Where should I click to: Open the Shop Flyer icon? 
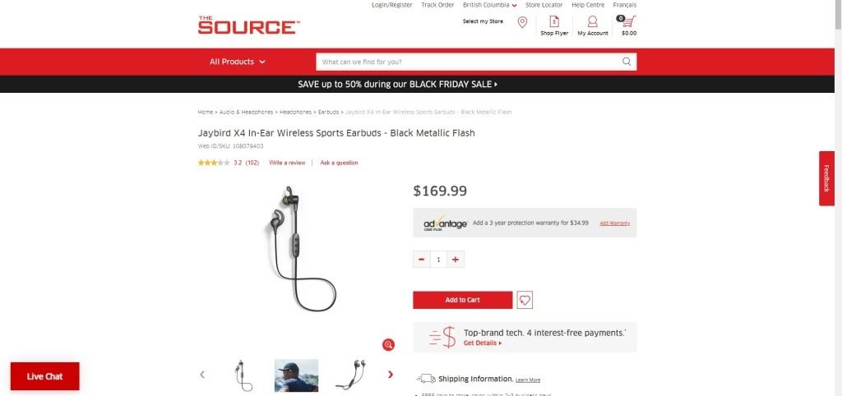(554, 21)
